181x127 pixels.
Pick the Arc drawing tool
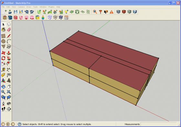coord(9,41)
